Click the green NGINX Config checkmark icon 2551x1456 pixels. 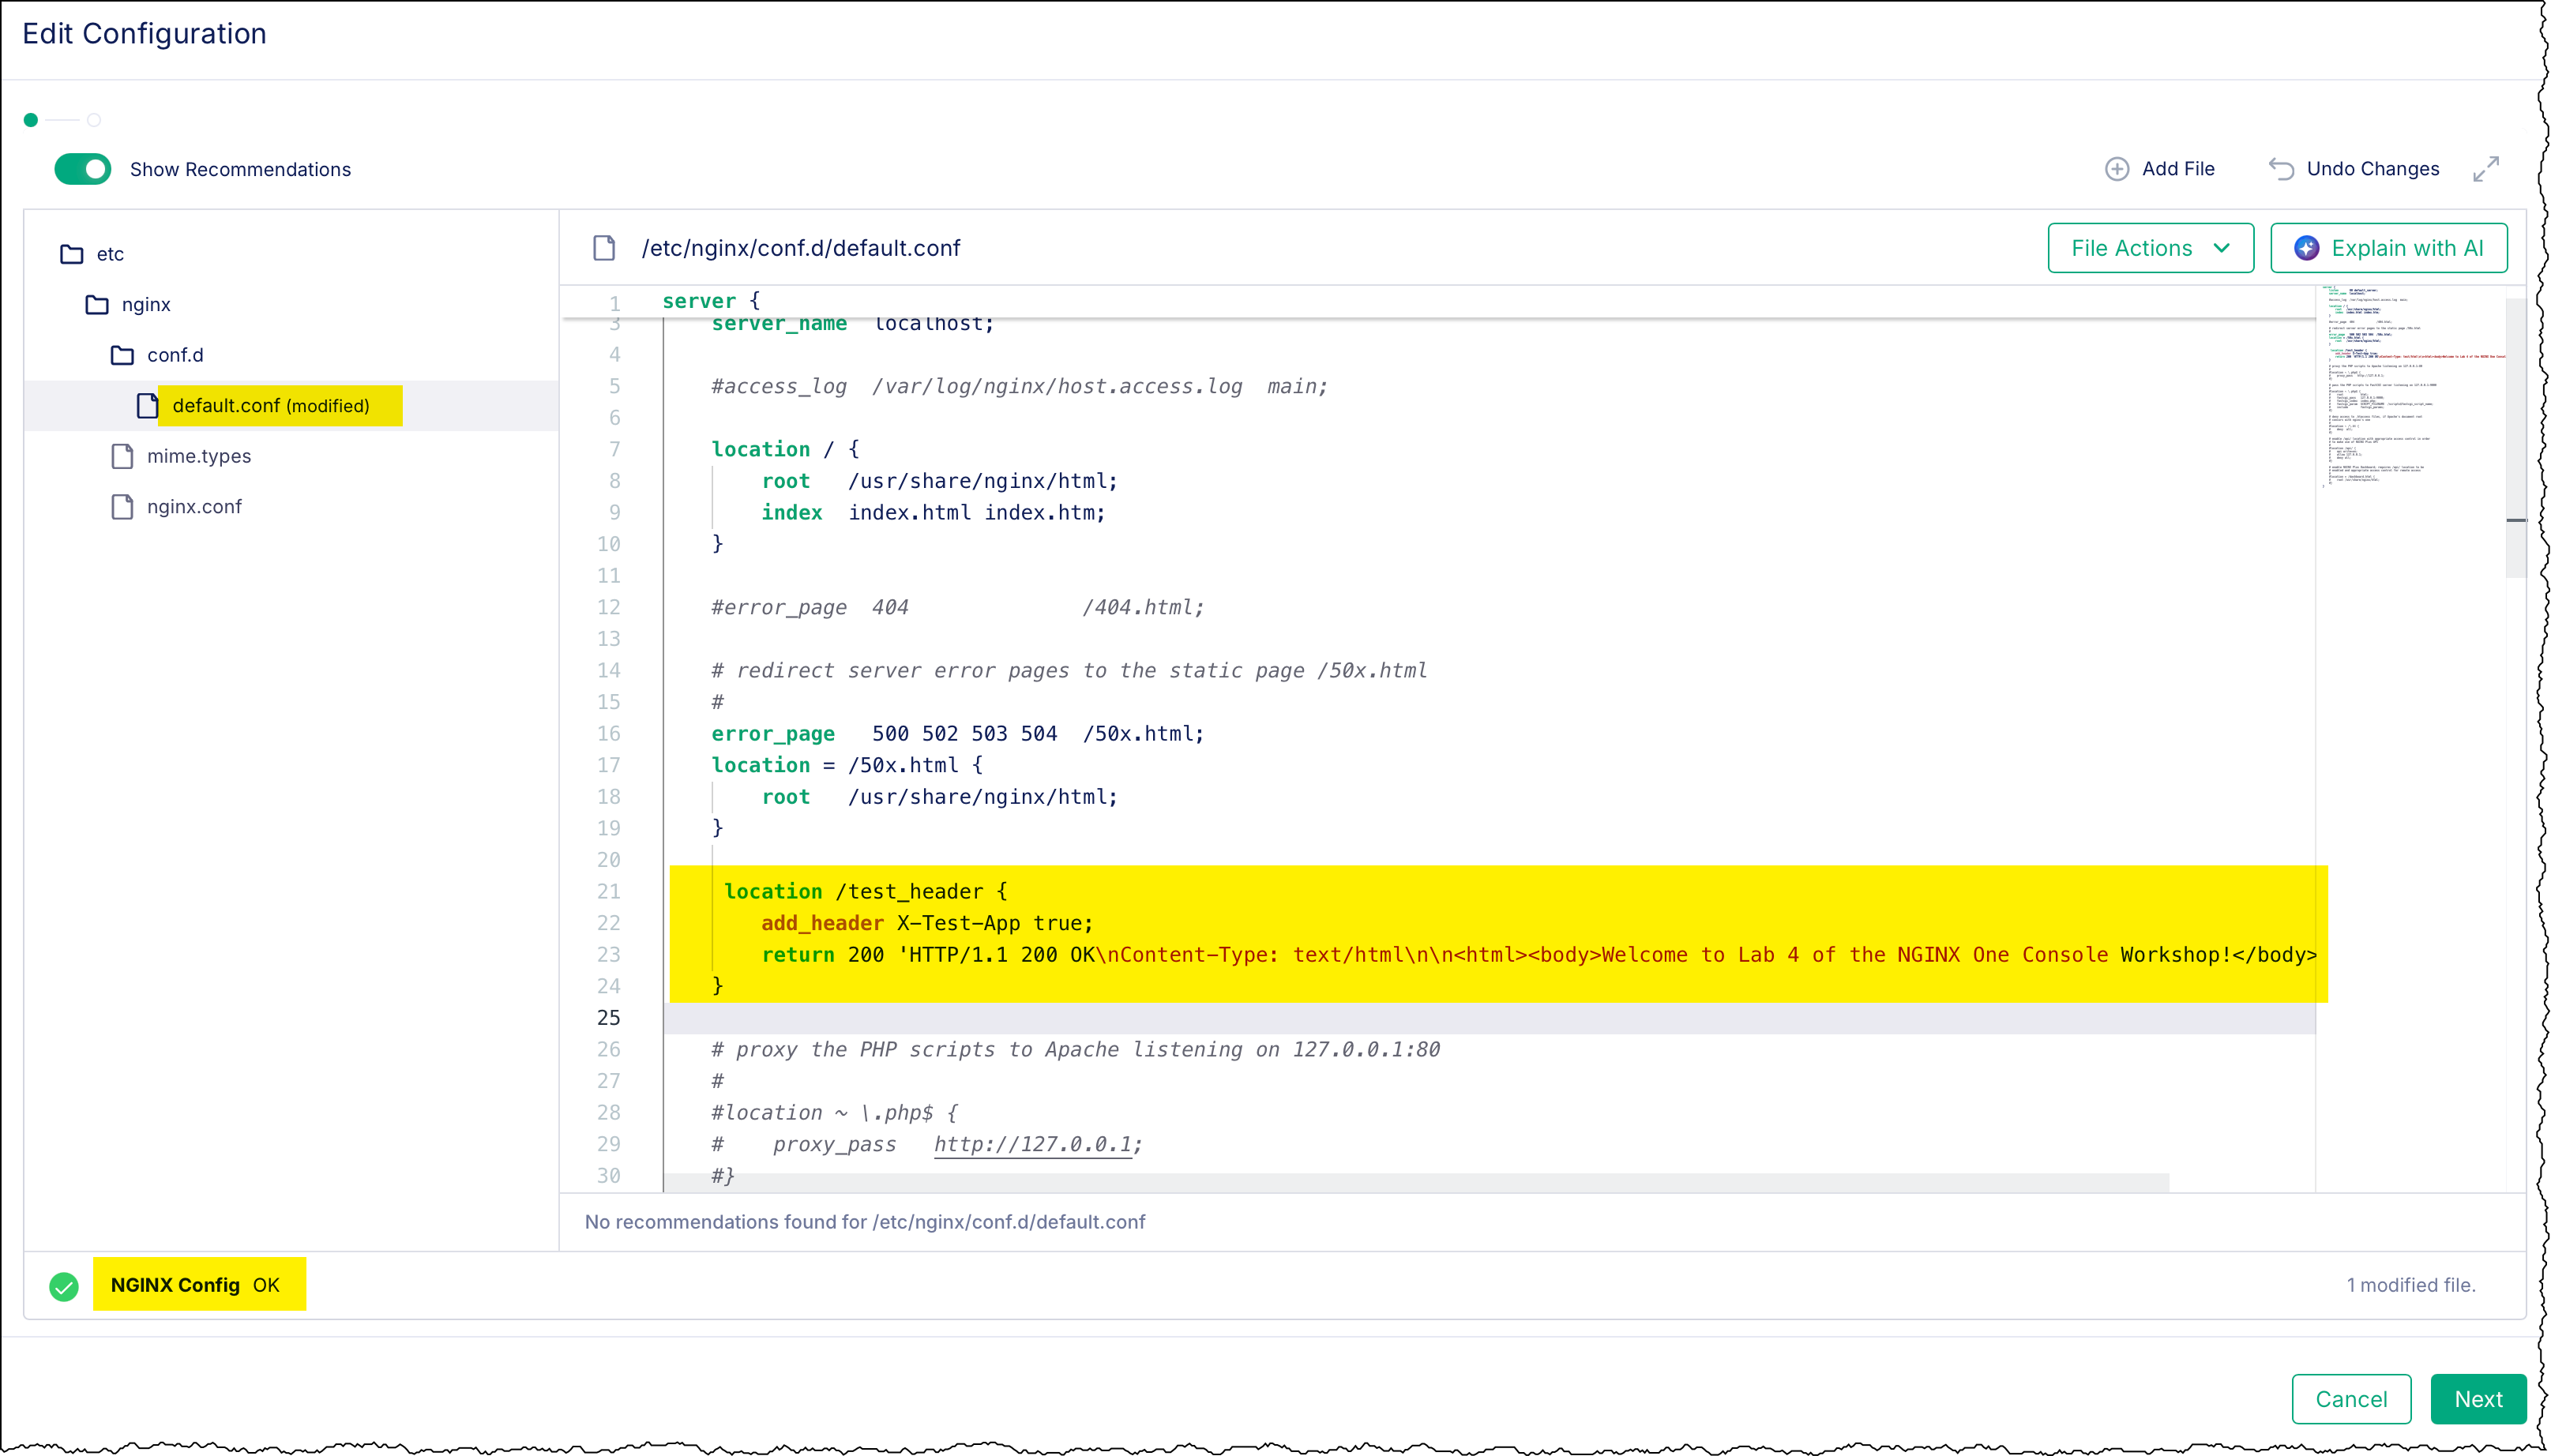pos(64,1285)
